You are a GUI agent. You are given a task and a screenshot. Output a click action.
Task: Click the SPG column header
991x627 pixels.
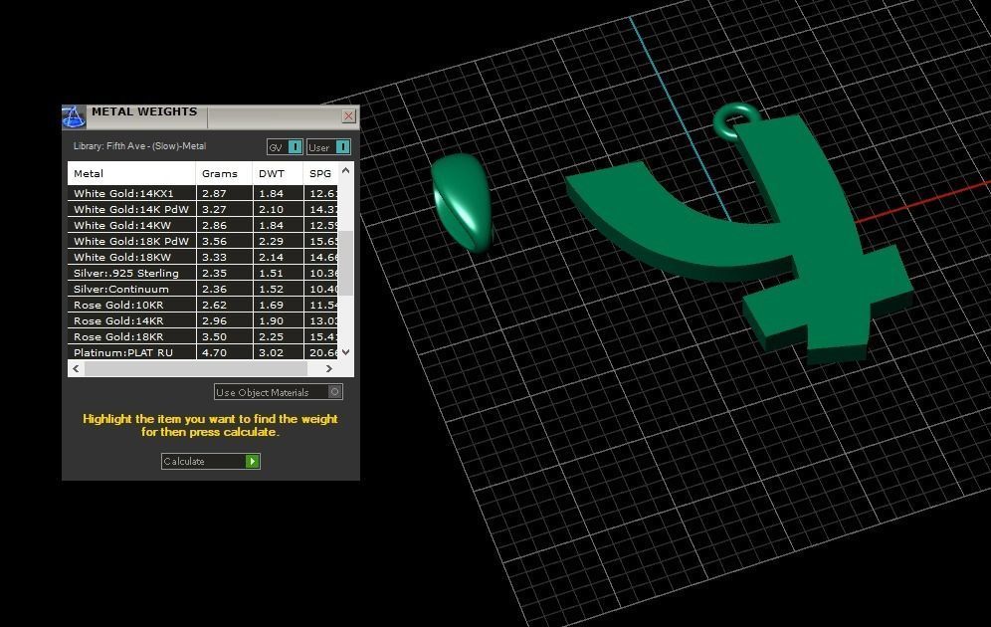pyautogui.click(x=320, y=173)
